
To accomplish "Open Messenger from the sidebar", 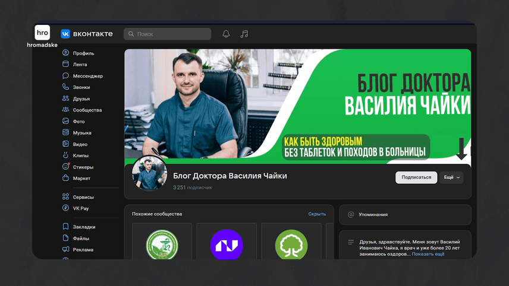I will click(87, 76).
